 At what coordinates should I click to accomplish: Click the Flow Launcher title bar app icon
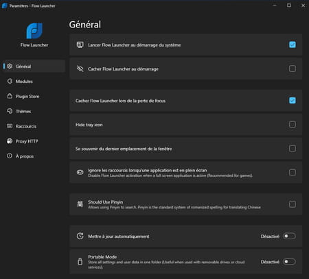(4, 5)
